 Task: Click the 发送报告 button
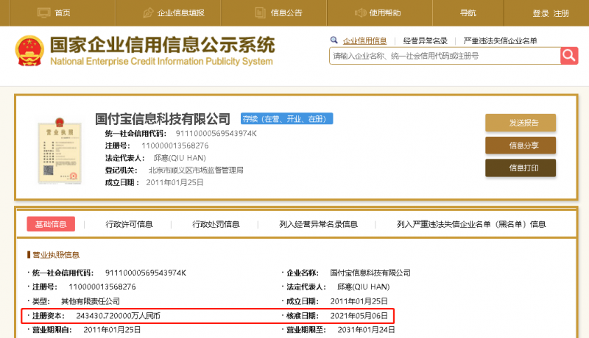click(521, 123)
